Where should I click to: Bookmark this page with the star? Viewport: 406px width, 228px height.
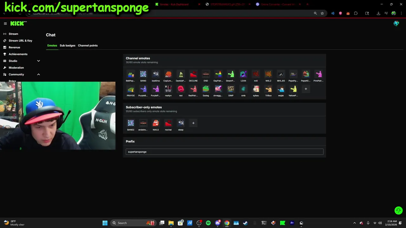(x=322, y=13)
